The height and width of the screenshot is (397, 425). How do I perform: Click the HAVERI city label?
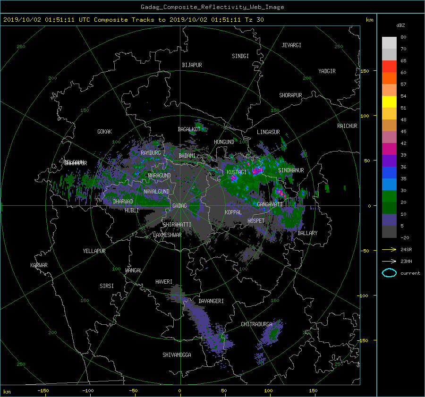click(164, 282)
